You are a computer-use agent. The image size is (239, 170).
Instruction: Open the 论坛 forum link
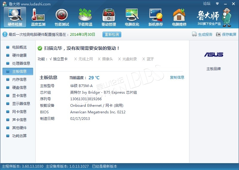(x=207, y=4)
